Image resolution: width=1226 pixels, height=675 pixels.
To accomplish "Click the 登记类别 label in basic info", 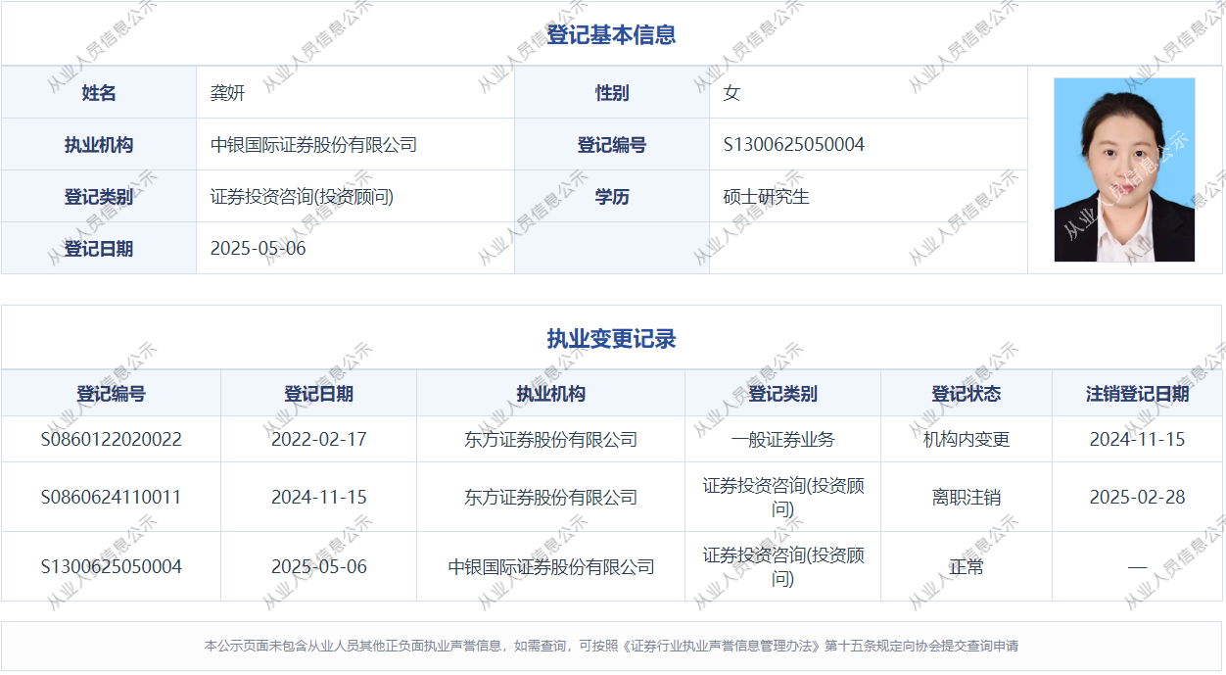I will pyautogui.click(x=99, y=197).
